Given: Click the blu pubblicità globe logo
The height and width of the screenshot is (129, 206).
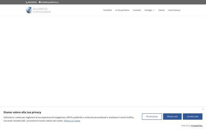Looking at the screenshot, I should pyautogui.click(x=29, y=10).
